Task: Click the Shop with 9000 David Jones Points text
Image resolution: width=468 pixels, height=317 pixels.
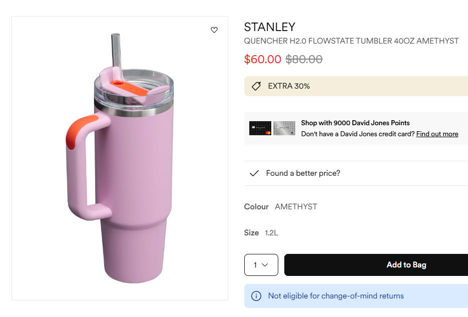Action: click(x=355, y=123)
